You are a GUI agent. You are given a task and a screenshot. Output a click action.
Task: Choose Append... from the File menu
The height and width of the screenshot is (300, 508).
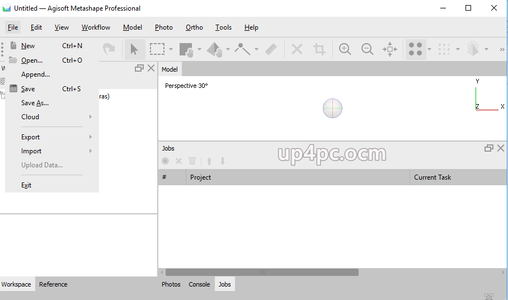pyautogui.click(x=52, y=74)
